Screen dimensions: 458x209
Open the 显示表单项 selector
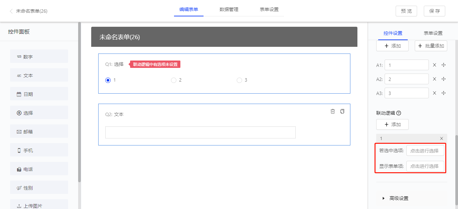pos(425,166)
